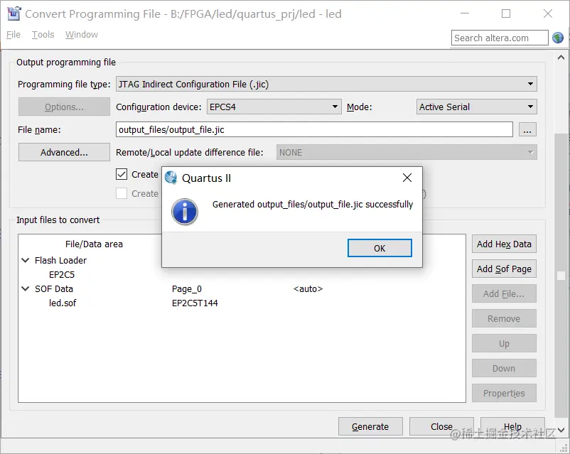Click the Quartus II dialog logo icon
The height and width of the screenshot is (454, 570).
tap(171, 178)
